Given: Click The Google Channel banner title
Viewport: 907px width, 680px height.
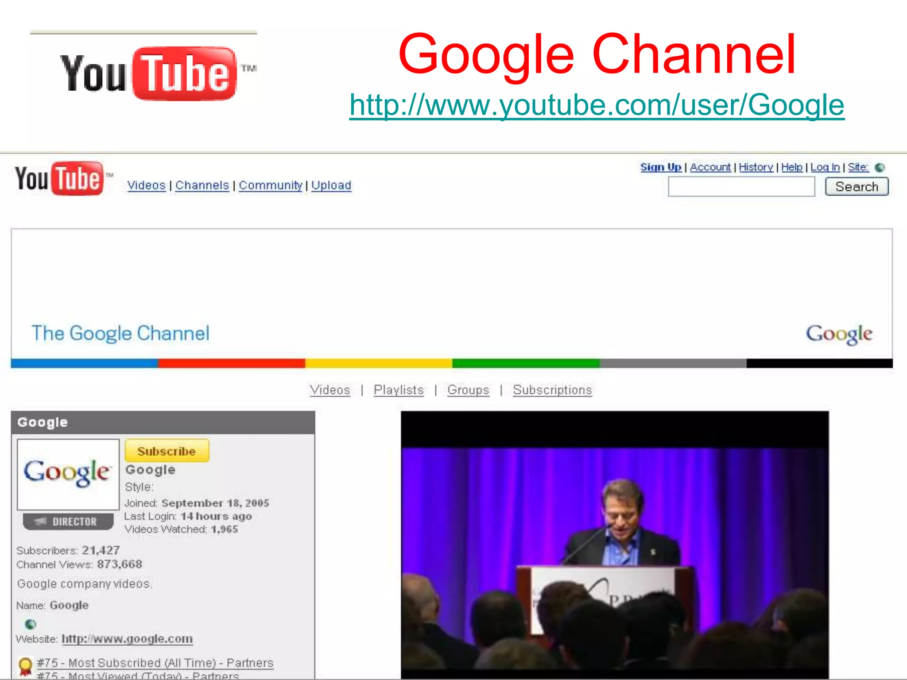Looking at the screenshot, I should coord(120,333).
